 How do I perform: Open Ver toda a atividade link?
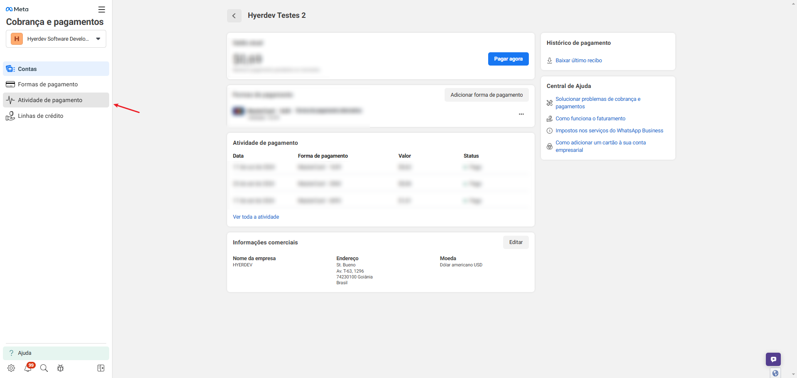(256, 217)
